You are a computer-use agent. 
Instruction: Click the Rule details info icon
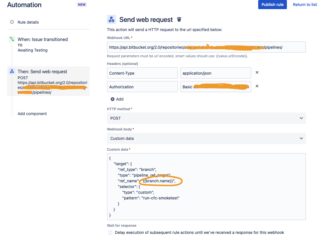(x=12, y=22)
